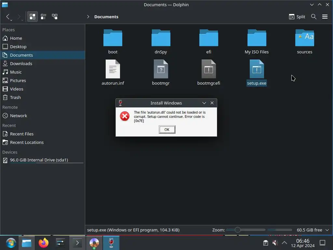The width and height of the screenshot is (333, 250).
Task: Select the bootmgr file icon
Action: [x=161, y=69]
